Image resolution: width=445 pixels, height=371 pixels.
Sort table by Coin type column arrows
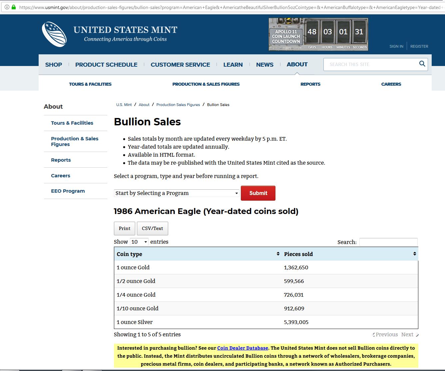(x=278, y=254)
